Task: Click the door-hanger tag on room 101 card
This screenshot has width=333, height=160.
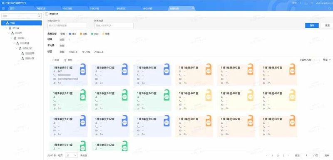Action: point(83,69)
